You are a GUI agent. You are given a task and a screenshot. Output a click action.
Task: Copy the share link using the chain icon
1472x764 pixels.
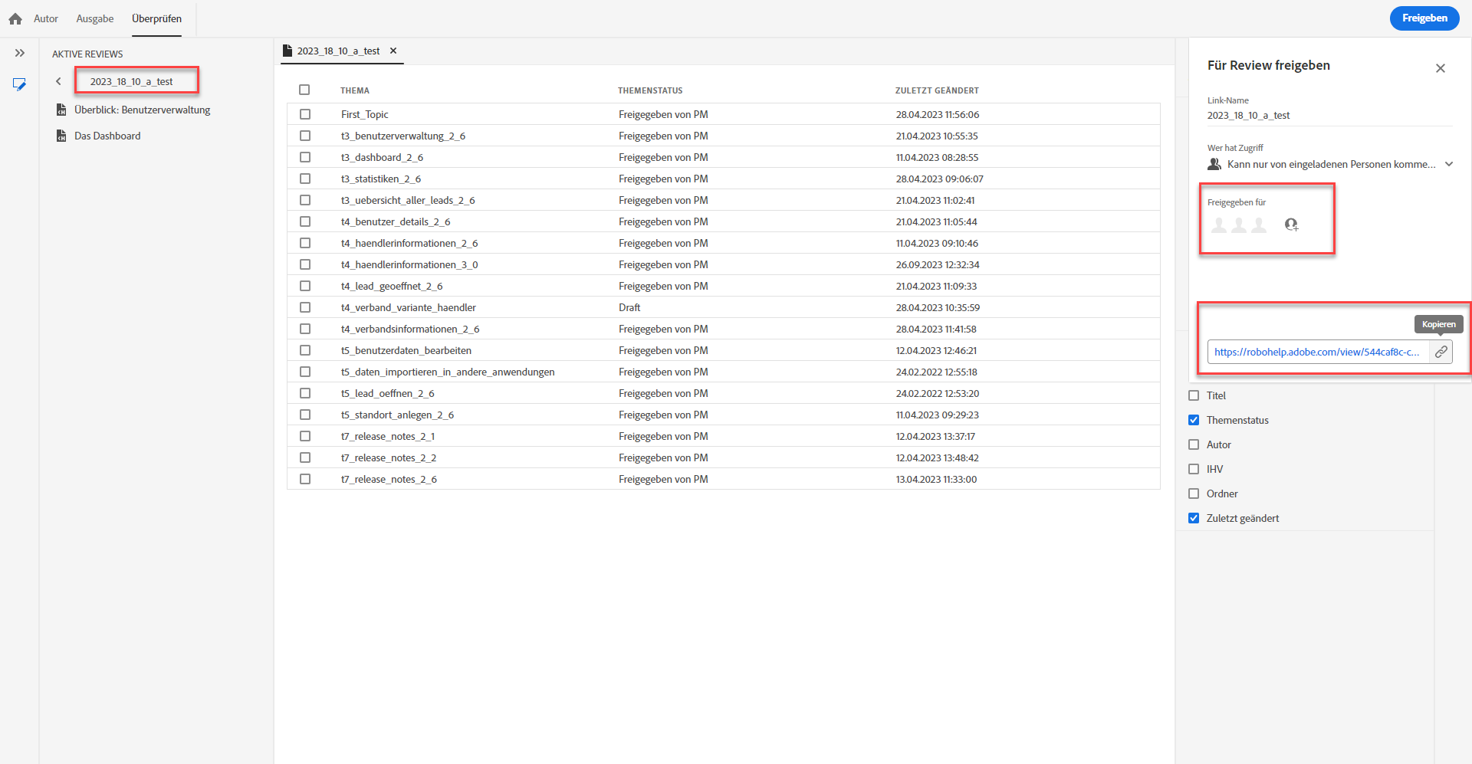pos(1441,352)
